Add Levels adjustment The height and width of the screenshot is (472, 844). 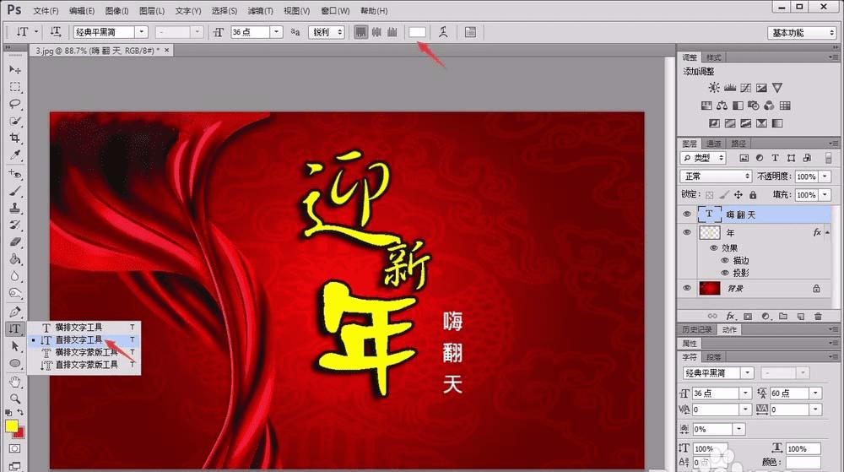point(730,88)
